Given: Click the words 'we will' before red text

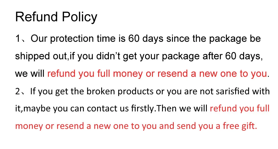Looking at the screenshot, I should pyautogui.click(x=30, y=74).
